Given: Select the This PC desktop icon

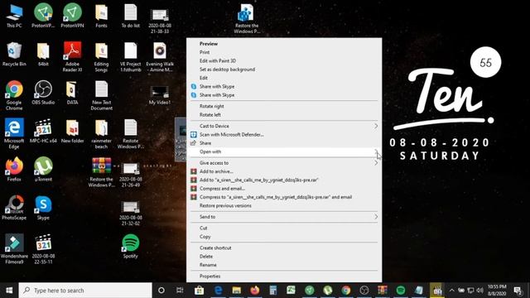Looking at the screenshot, I should coord(14,17).
